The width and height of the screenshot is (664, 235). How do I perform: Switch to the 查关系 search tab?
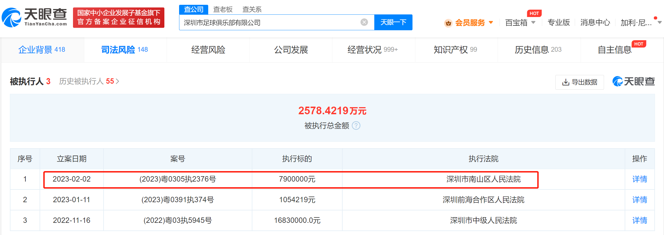(252, 9)
